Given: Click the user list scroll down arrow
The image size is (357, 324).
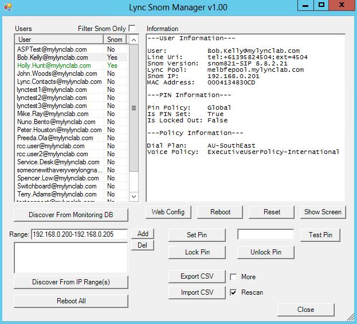Looking at the screenshot, I should click(x=134, y=196).
